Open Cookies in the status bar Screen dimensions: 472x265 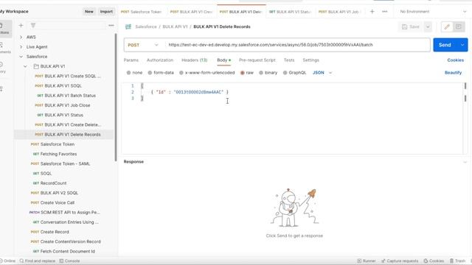pos(434,261)
